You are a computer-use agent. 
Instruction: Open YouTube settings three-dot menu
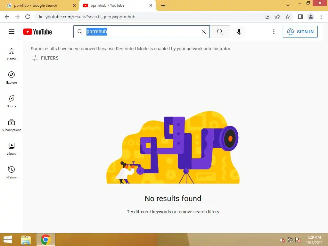(274, 32)
